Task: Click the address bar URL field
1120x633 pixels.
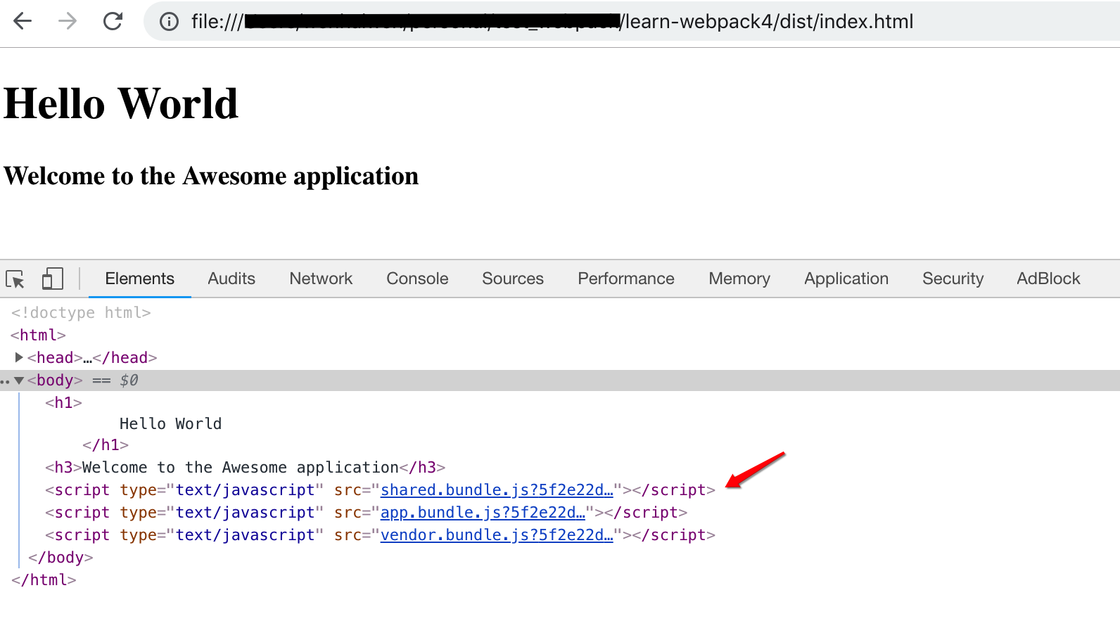Action: pyautogui.click(x=633, y=21)
